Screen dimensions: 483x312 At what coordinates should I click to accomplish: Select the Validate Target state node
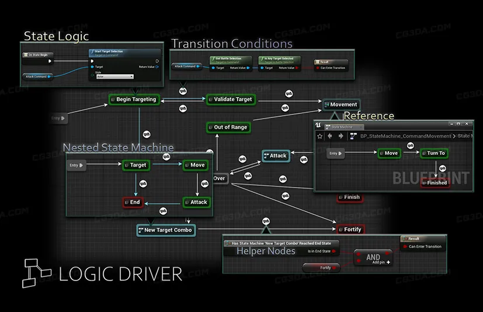tap(230, 99)
